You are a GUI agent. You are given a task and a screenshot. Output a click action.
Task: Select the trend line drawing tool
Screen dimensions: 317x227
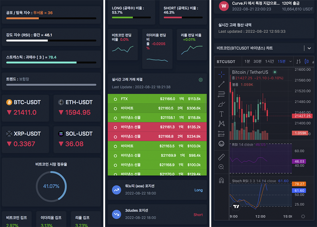tap(221, 84)
